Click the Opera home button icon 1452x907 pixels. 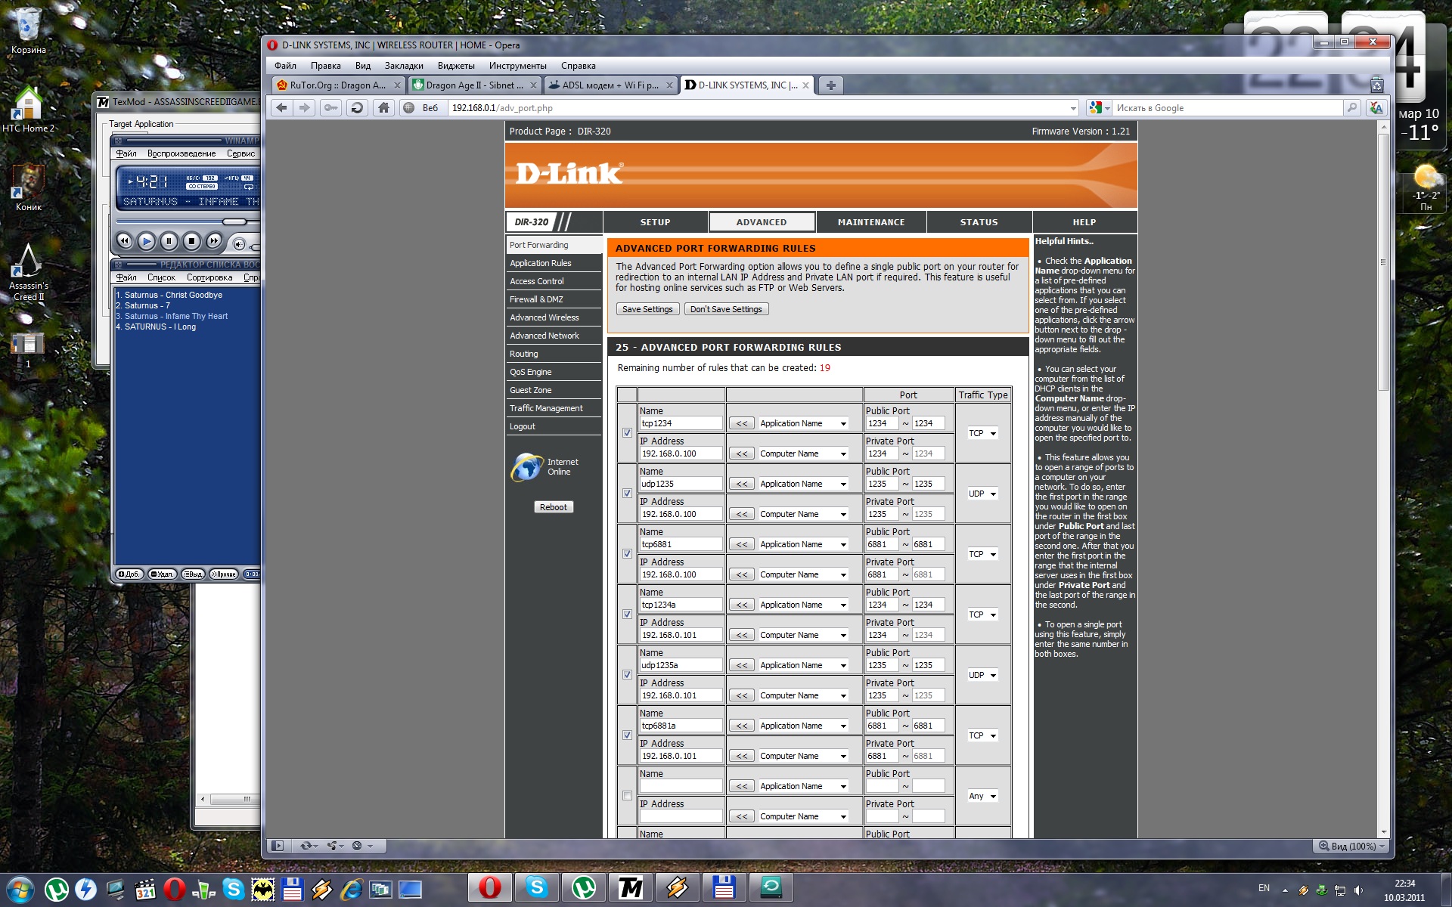click(x=383, y=108)
